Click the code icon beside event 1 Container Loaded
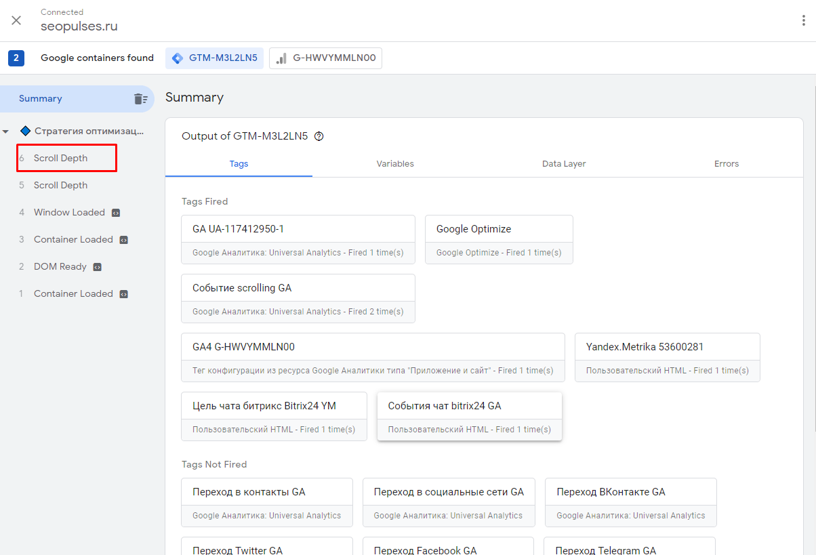This screenshot has height=555, width=816. click(x=124, y=294)
